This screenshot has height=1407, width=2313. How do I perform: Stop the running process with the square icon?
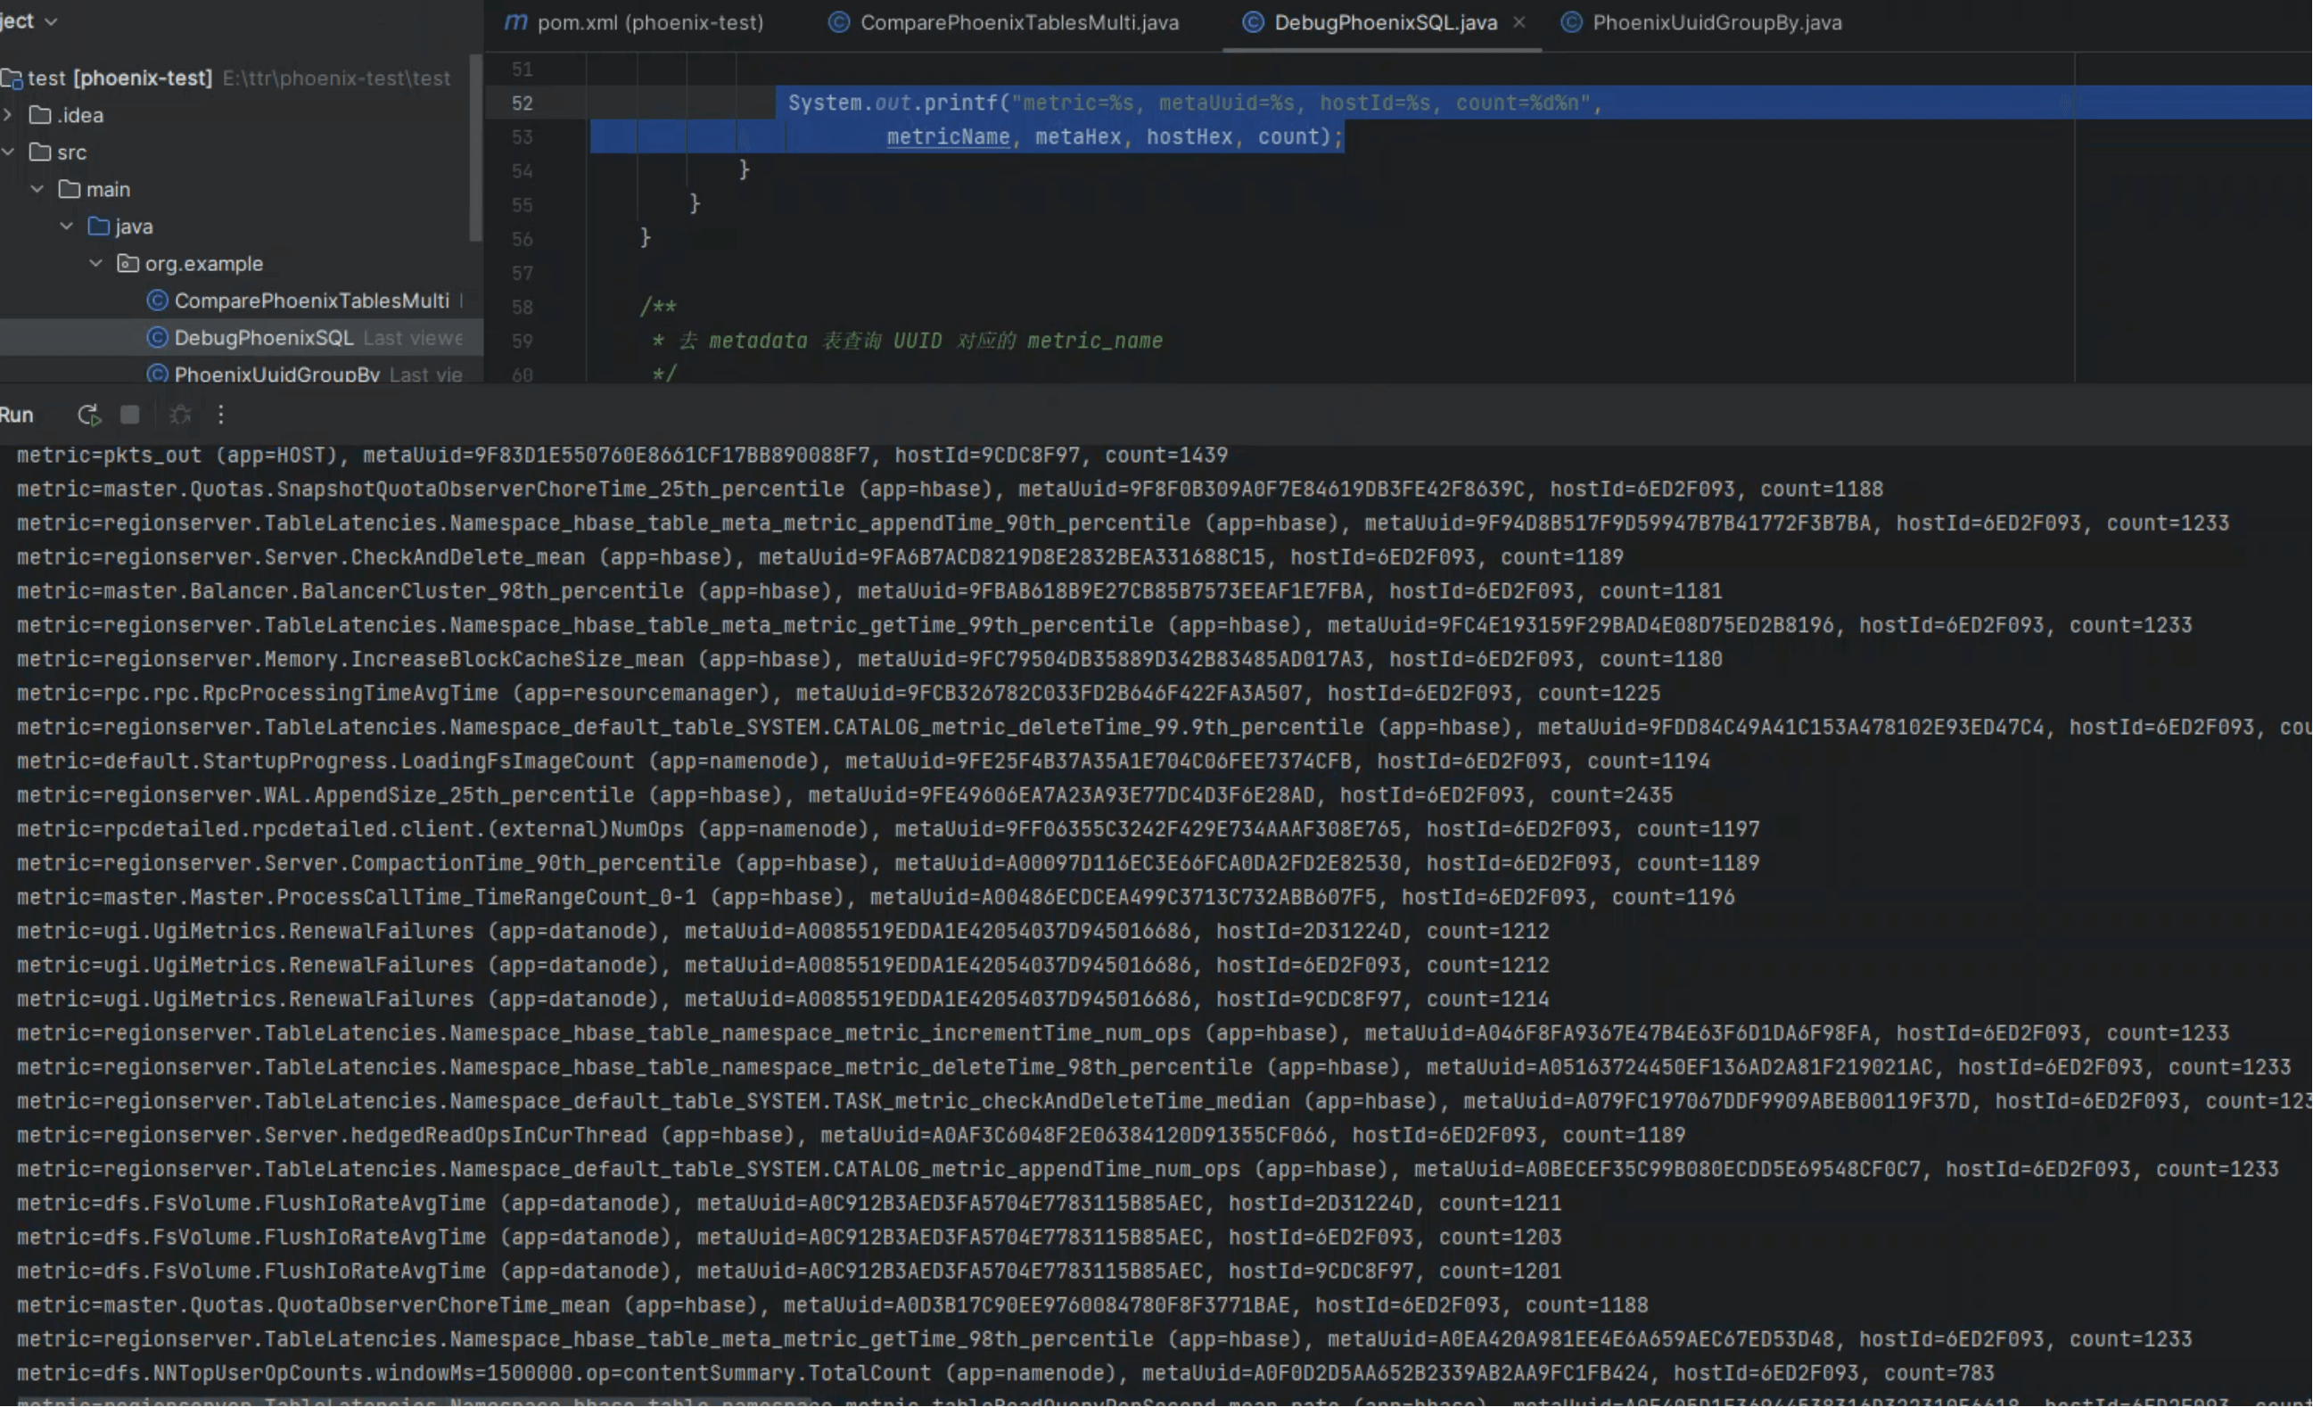(129, 415)
